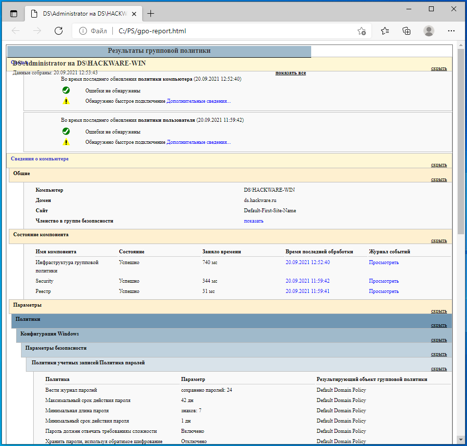Click the file info icon in address bar
This screenshot has width=467, height=446.
click(x=83, y=31)
